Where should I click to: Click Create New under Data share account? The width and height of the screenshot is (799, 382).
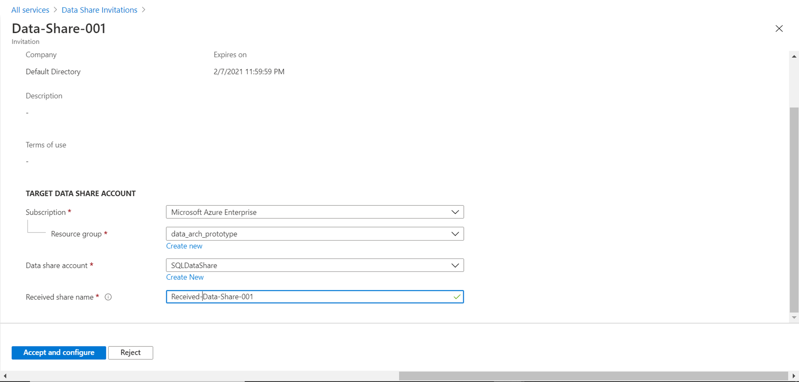(x=185, y=277)
